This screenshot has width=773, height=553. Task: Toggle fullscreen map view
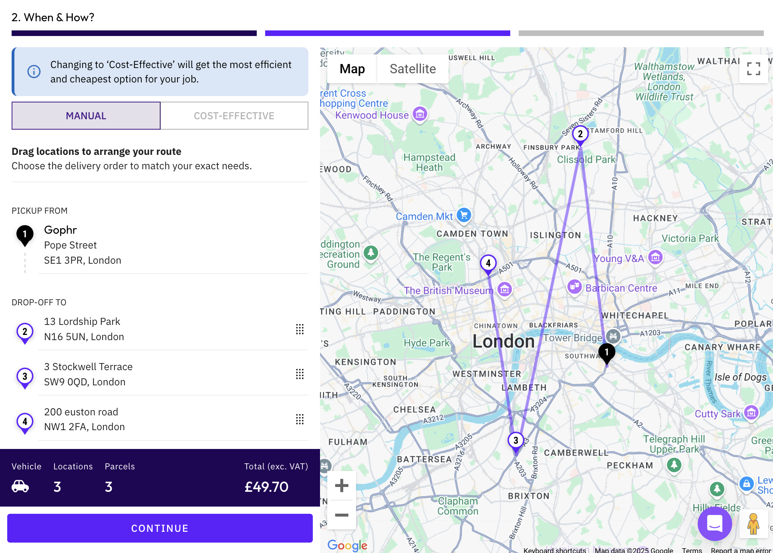753,69
